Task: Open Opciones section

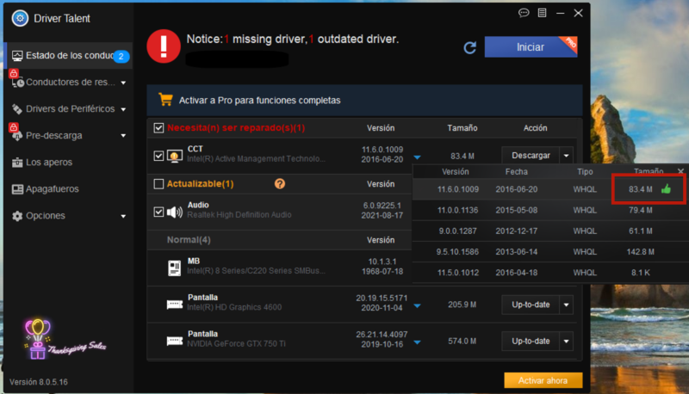Action: tap(70, 216)
